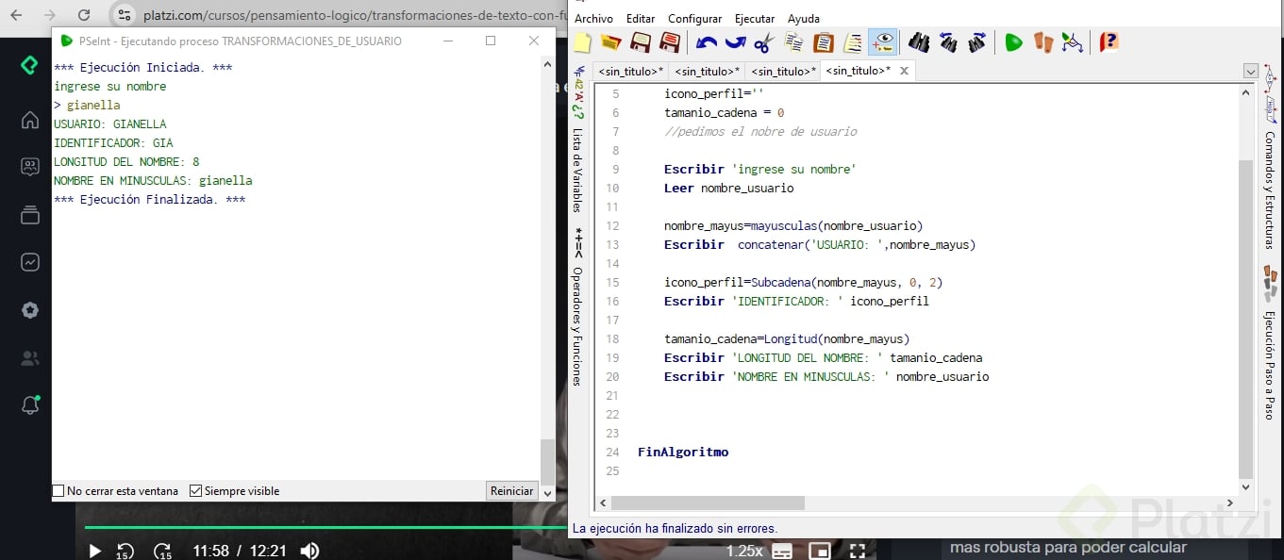Enable picture-in-picture mode icon

coord(820,551)
